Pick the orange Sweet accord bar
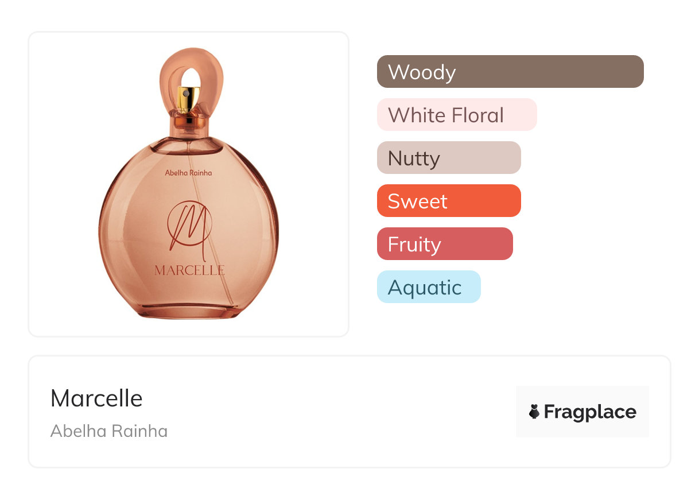 point(449,201)
